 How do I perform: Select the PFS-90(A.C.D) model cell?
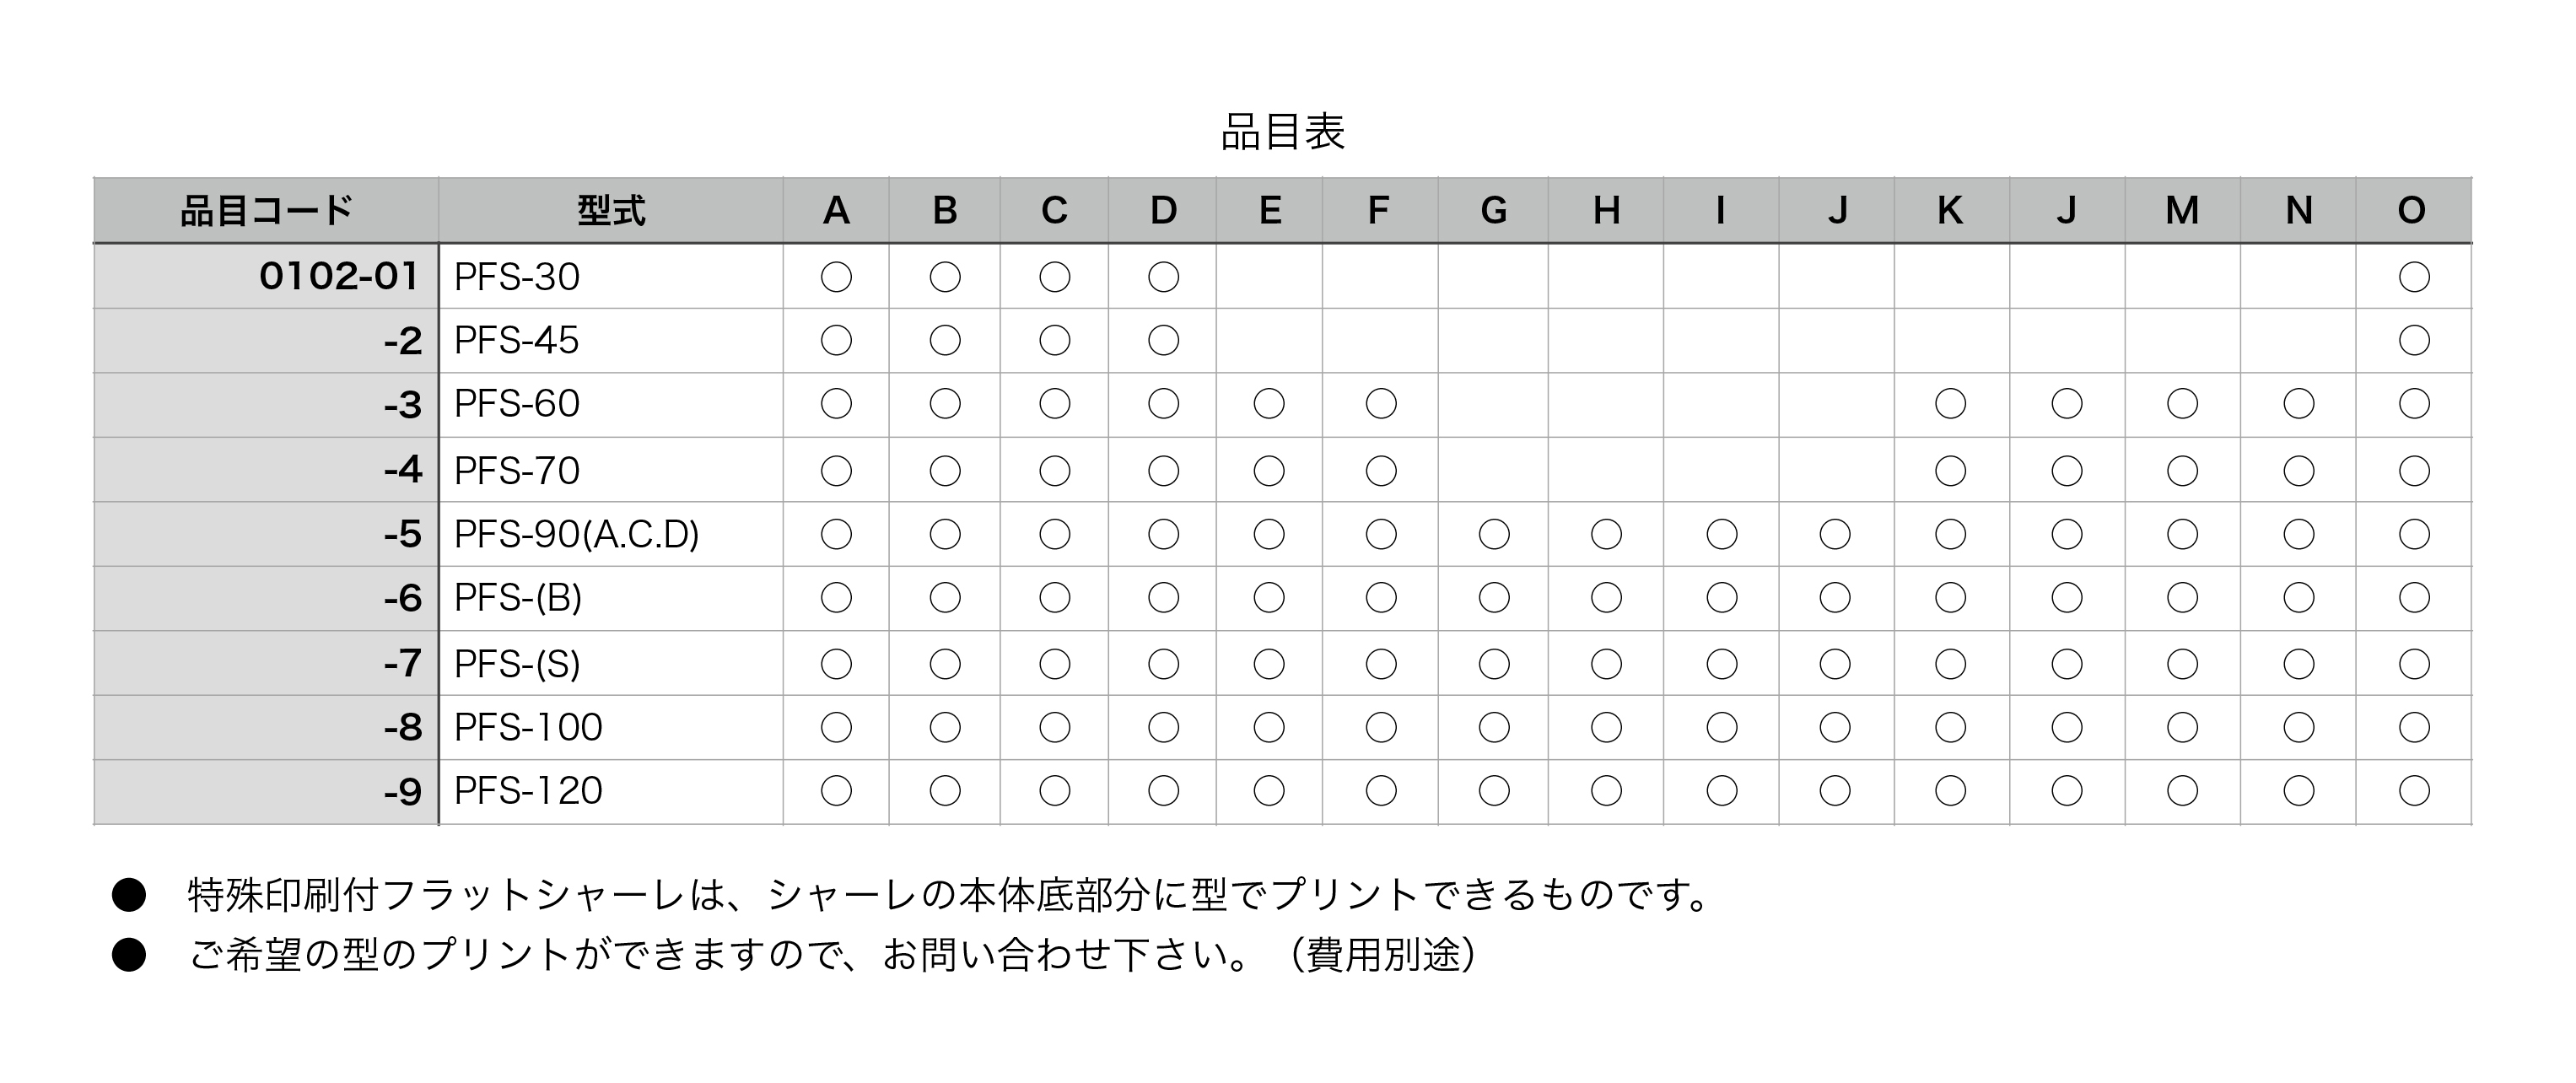click(611, 534)
